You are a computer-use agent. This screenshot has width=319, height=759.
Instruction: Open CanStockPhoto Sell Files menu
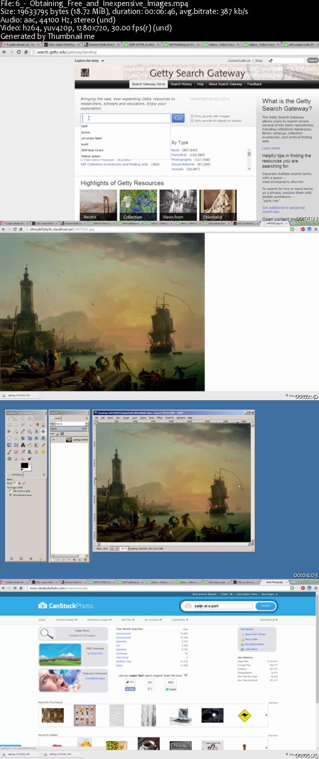pyautogui.click(x=128, y=619)
